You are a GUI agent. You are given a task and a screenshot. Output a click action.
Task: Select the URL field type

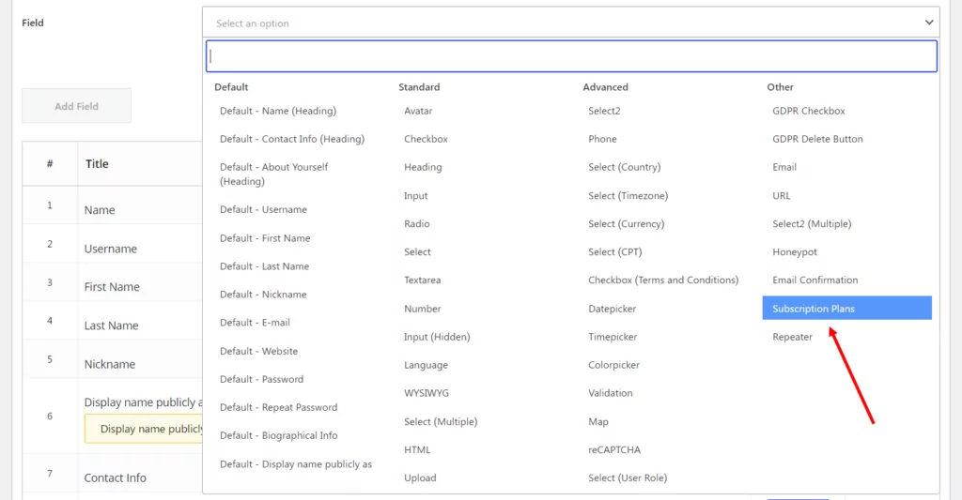coord(782,196)
